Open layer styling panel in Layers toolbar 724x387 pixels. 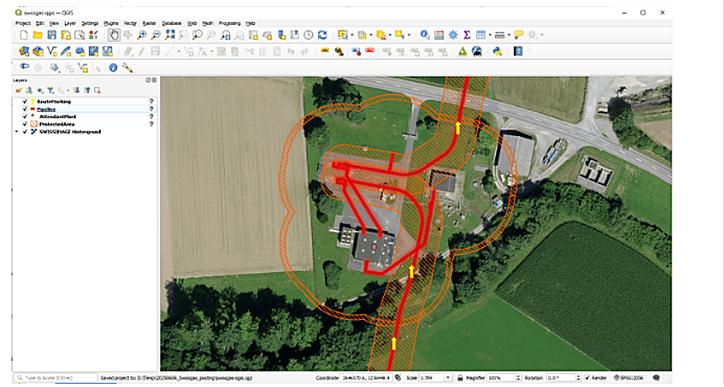click(18, 90)
